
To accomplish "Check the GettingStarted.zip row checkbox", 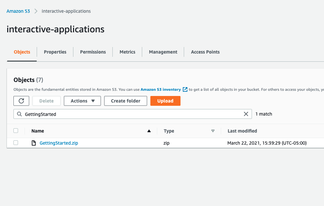I will pyautogui.click(x=16, y=143).
